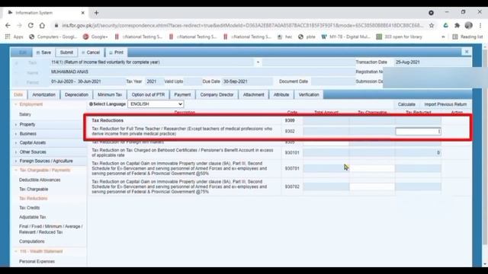Open the Attribute tab
The width and height of the screenshot is (488, 274).
[281, 94]
